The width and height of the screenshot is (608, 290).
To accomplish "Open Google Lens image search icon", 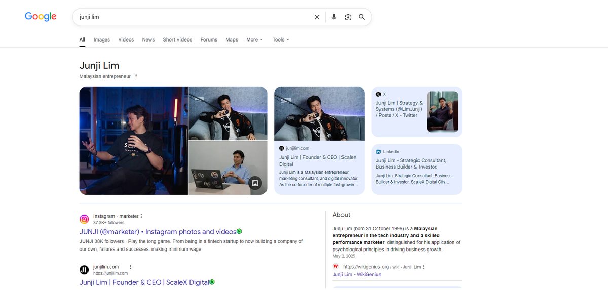I will [348, 17].
